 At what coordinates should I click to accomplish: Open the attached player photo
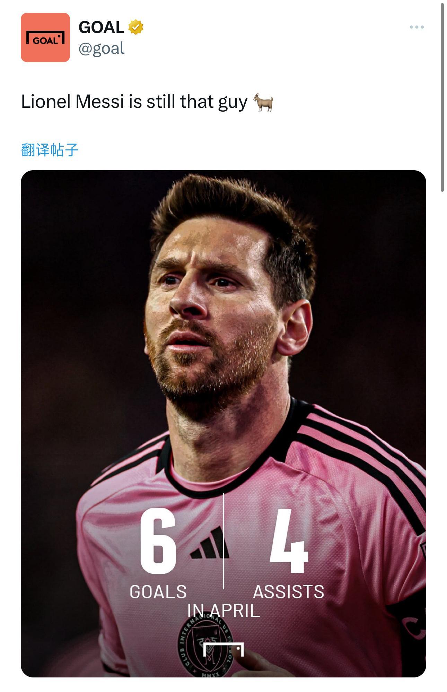click(223, 424)
